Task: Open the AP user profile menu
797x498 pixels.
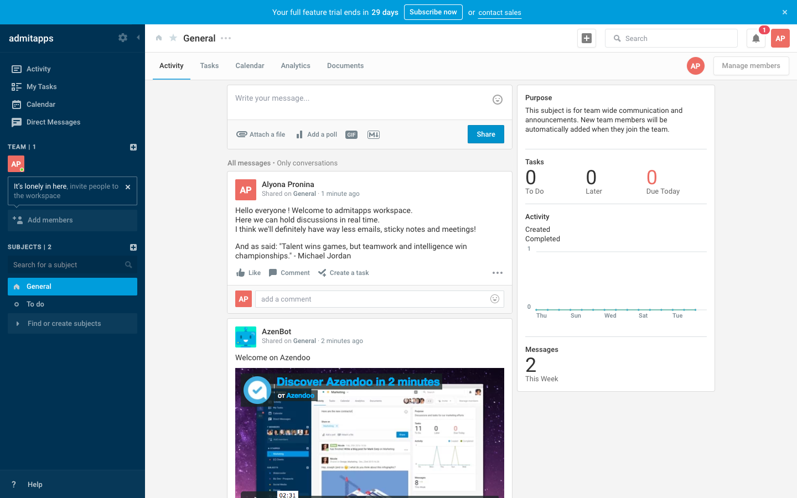Action: point(780,38)
